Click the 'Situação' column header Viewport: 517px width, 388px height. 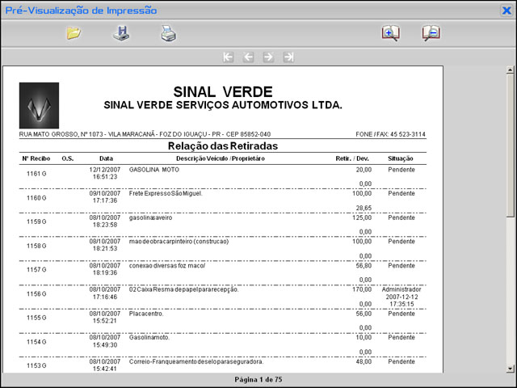(x=401, y=158)
